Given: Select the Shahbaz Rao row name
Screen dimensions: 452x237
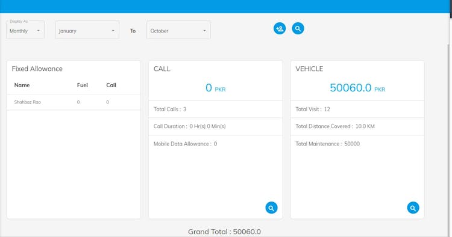Looking at the screenshot, I should point(27,102).
